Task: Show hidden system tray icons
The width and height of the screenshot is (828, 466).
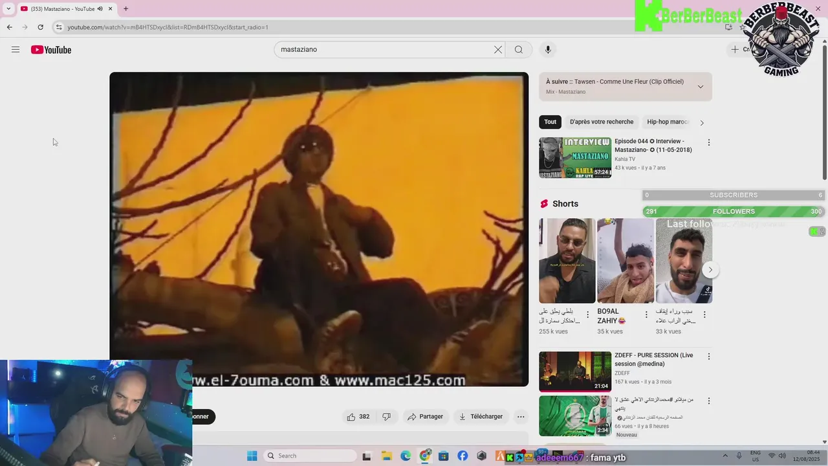Action: click(724, 456)
